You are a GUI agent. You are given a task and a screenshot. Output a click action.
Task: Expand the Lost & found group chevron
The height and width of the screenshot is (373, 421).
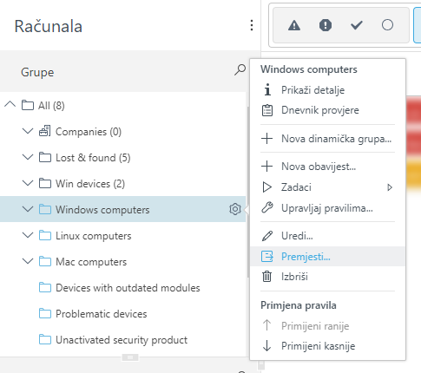pos(28,157)
